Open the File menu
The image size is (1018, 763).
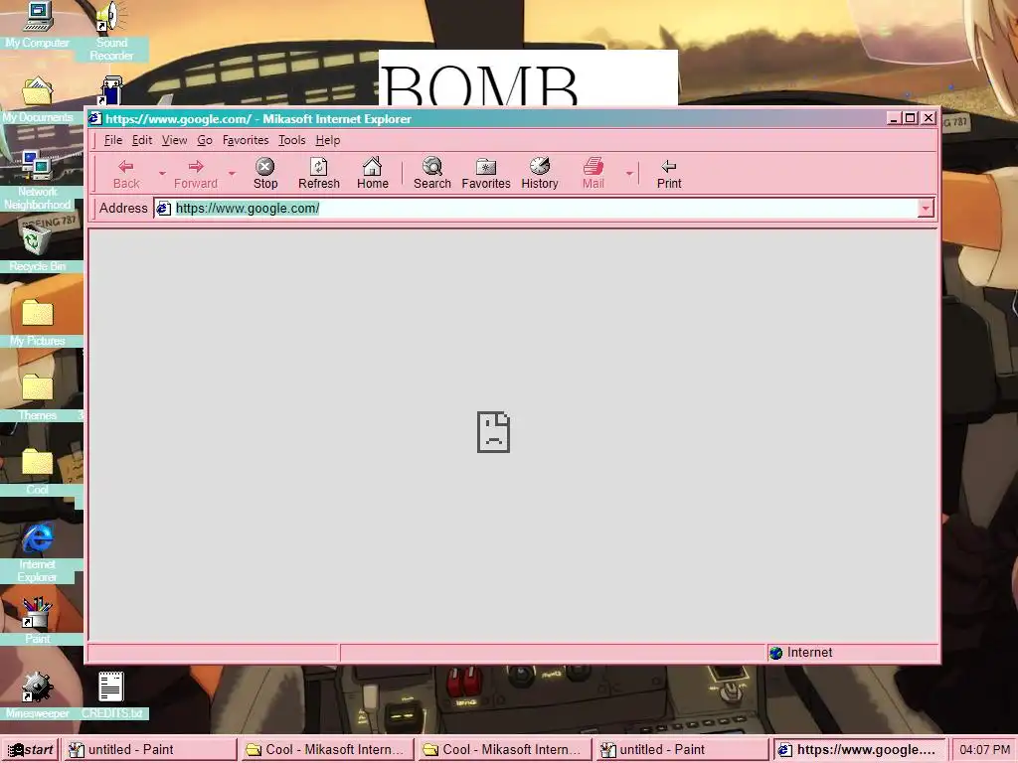[x=113, y=140]
